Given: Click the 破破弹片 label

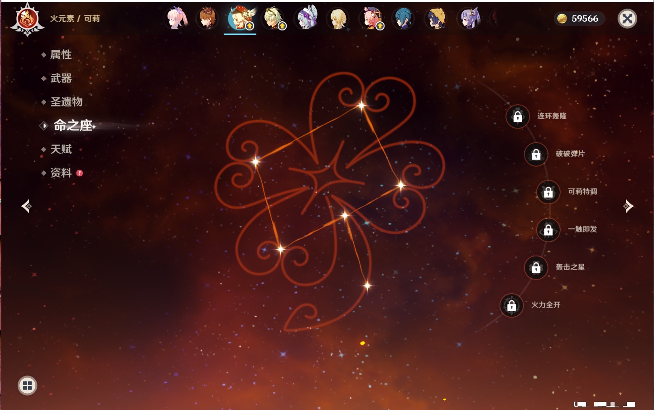Looking at the screenshot, I should click(x=570, y=154).
